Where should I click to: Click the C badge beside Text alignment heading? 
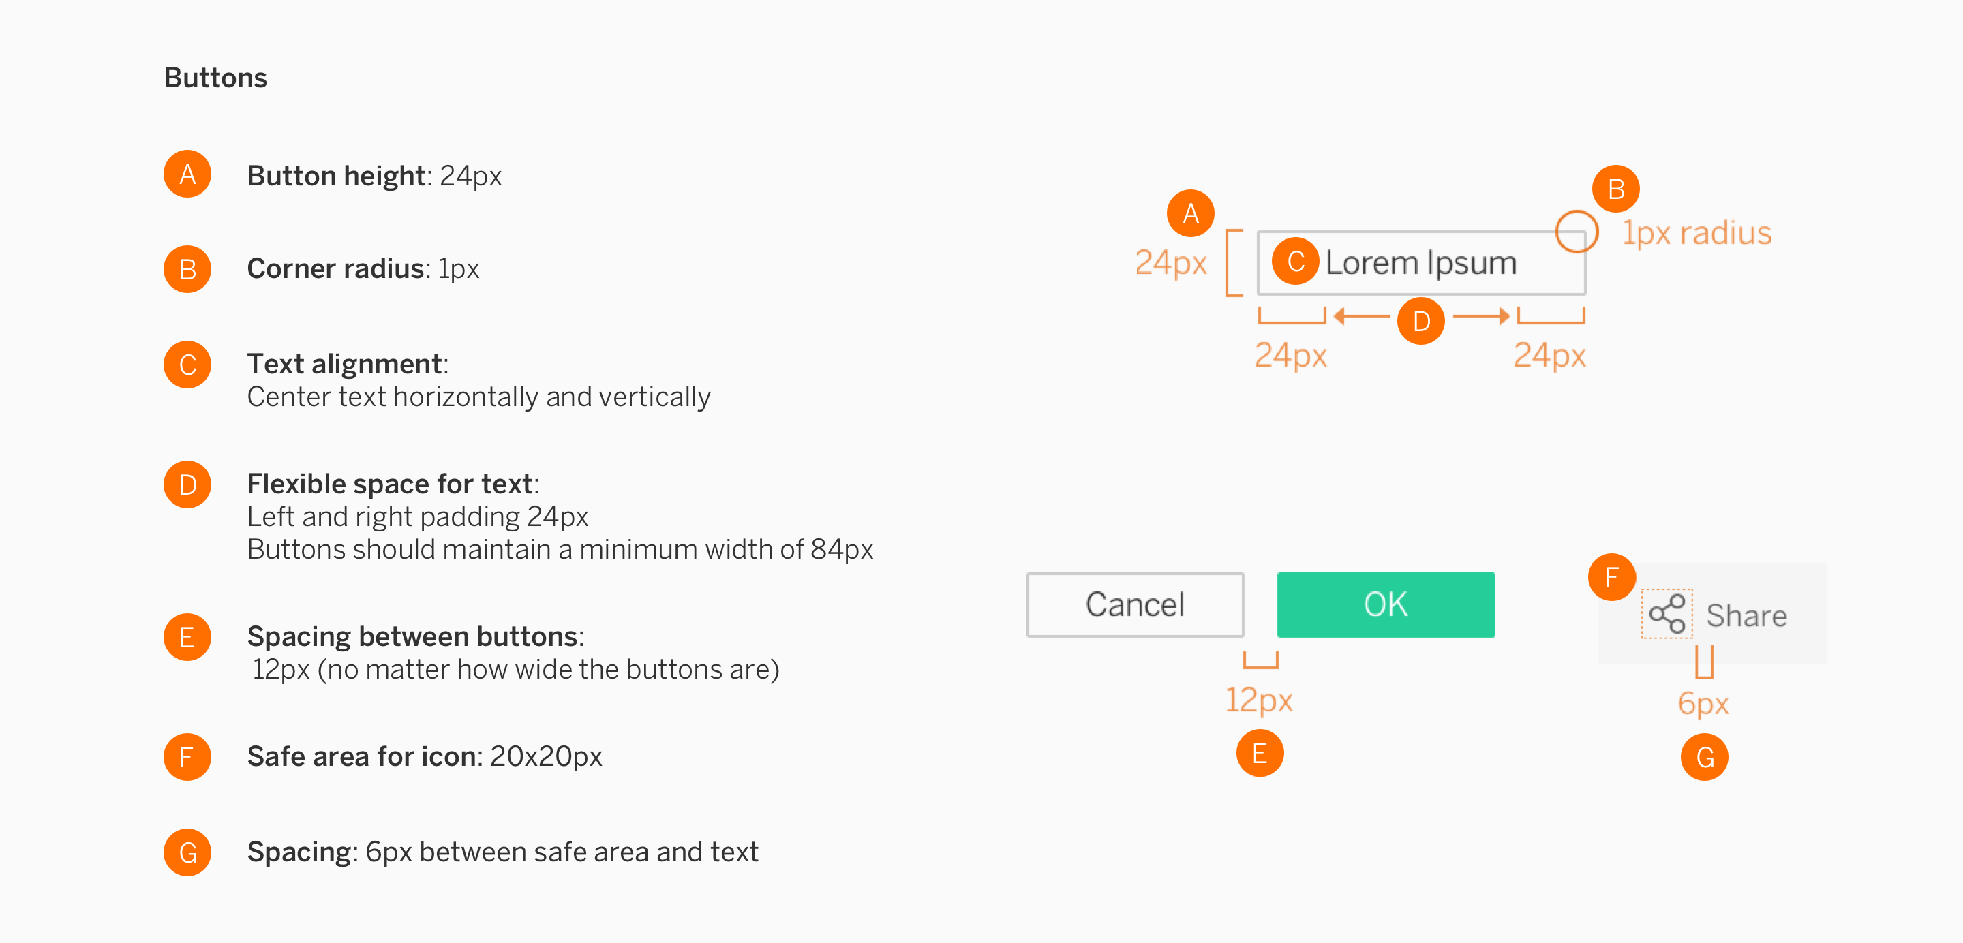coord(187,365)
